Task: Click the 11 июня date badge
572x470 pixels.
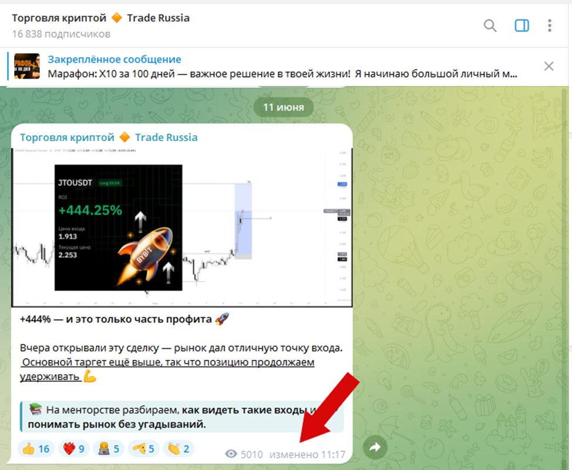Action: tap(284, 107)
